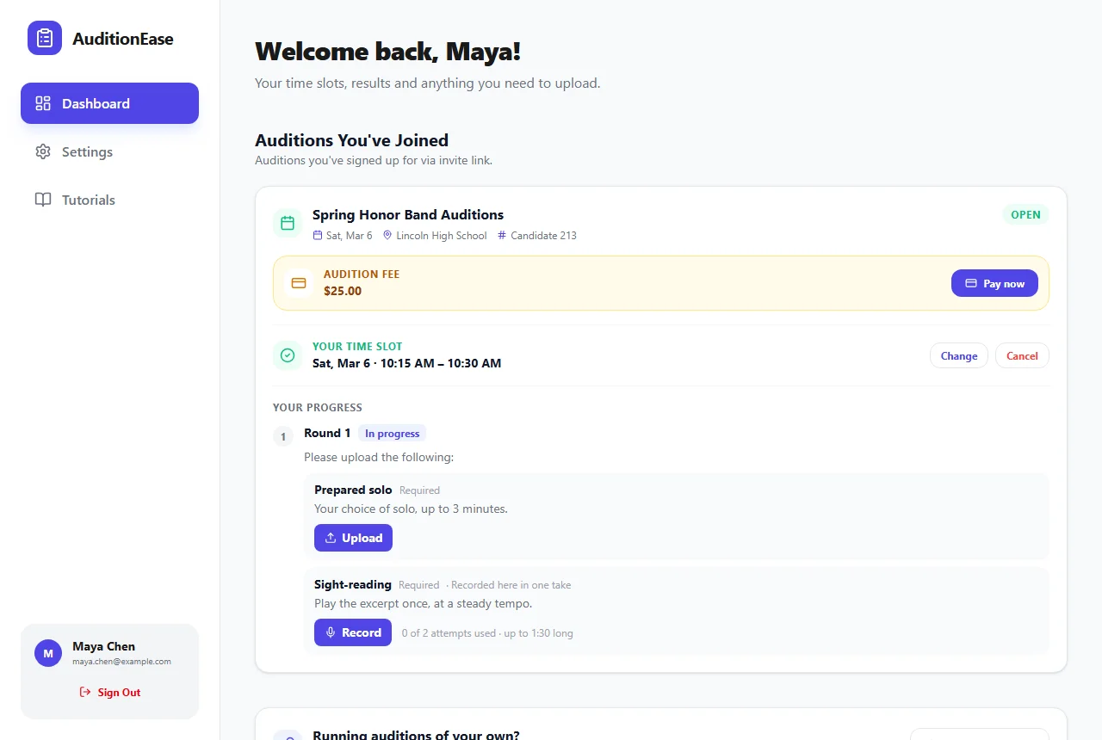Open Tutorials from the sidebar

[x=109, y=200]
